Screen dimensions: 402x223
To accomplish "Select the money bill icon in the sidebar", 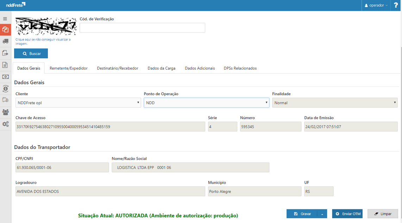I will click(x=5, y=77).
